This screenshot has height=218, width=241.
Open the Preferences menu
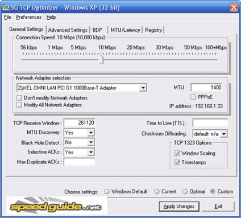(28, 17)
